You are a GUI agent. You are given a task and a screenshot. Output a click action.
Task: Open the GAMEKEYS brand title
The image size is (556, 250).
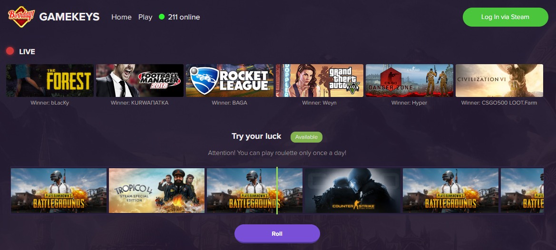coord(69,17)
